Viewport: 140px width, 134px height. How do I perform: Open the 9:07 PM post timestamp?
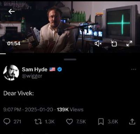tap(12, 110)
